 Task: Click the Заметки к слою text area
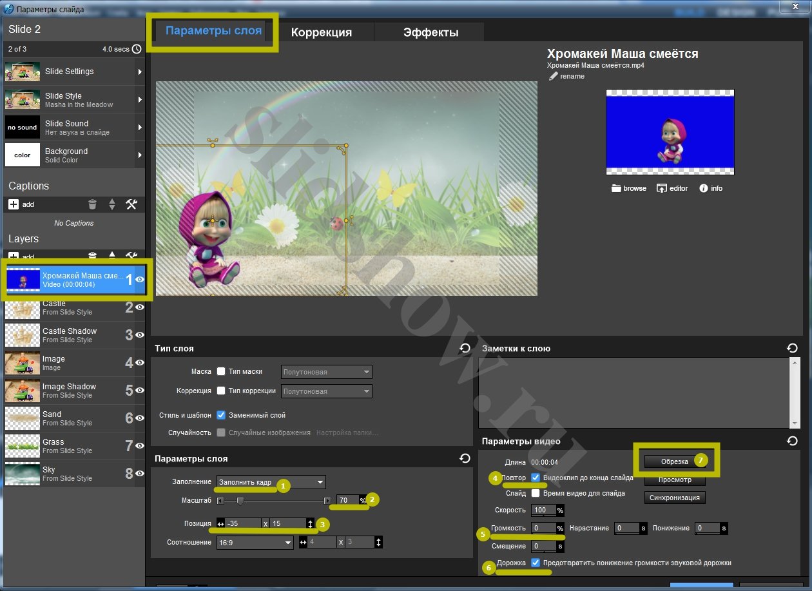point(633,392)
